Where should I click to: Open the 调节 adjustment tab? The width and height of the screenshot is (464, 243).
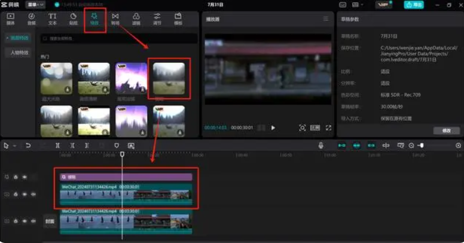pyautogui.click(x=157, y=19)
